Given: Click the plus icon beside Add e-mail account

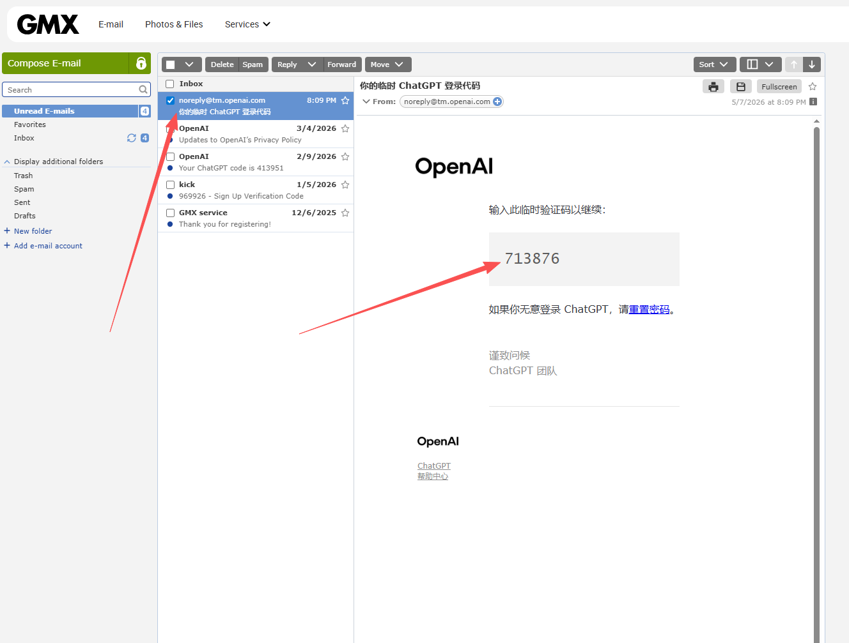Looking at the screenshot, I should click(x=7, y=245).
